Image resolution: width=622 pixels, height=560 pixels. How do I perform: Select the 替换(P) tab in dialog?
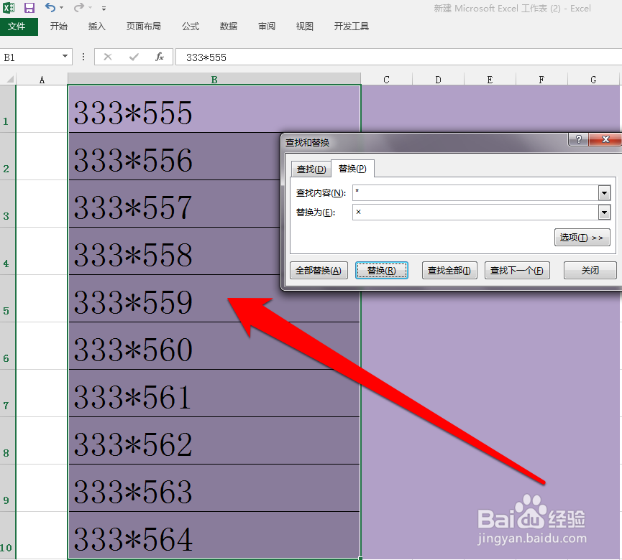coord(352,169)
